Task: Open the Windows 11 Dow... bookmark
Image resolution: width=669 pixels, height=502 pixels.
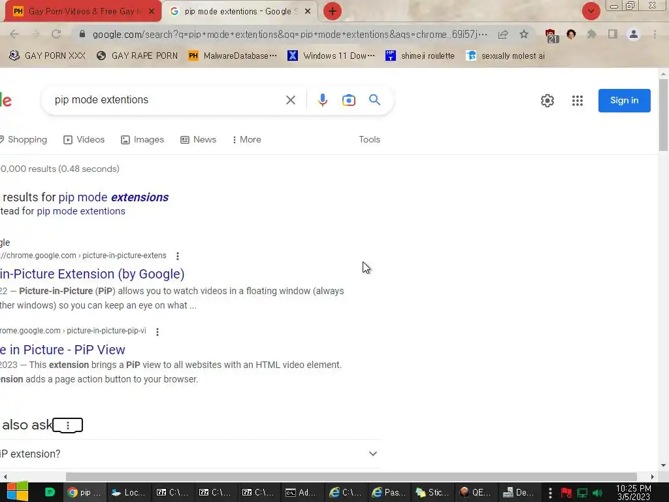Action: coord(331,56)
